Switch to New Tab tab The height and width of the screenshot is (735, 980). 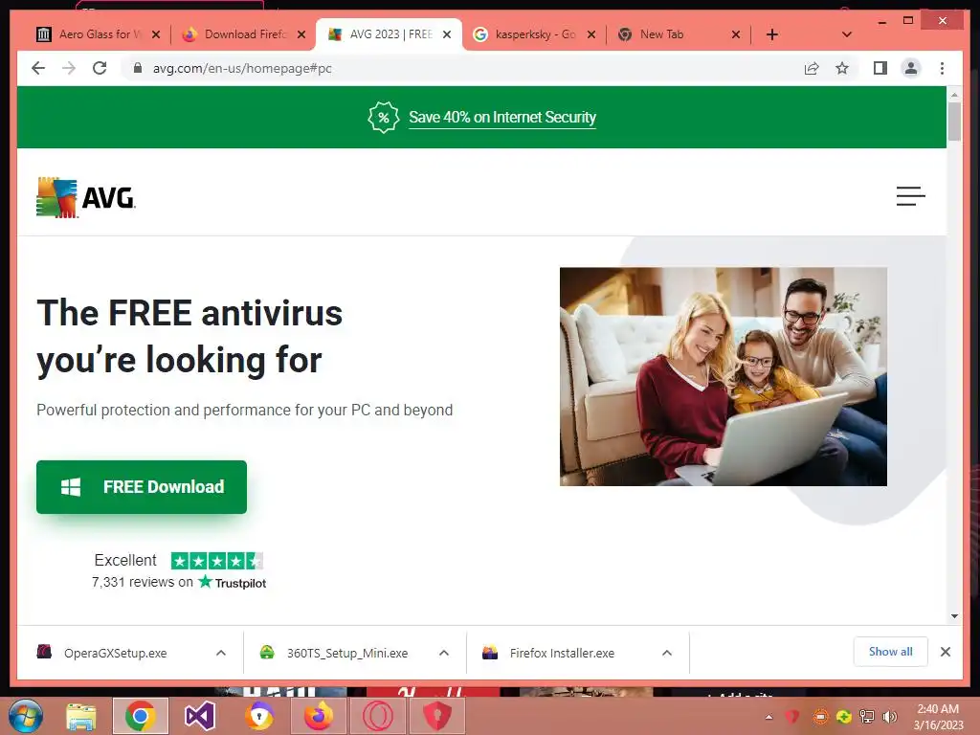pyautogui.click(x=679, y=34)
